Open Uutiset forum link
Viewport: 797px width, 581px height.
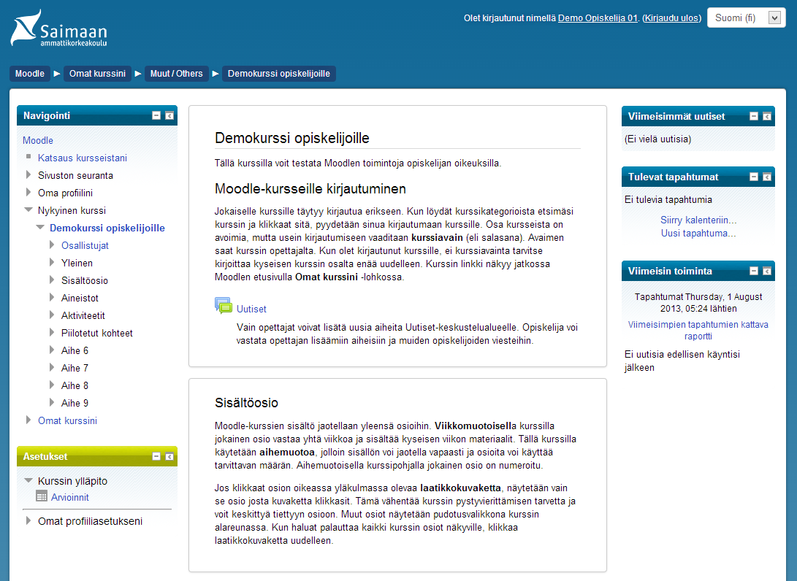tap(251, 309)
